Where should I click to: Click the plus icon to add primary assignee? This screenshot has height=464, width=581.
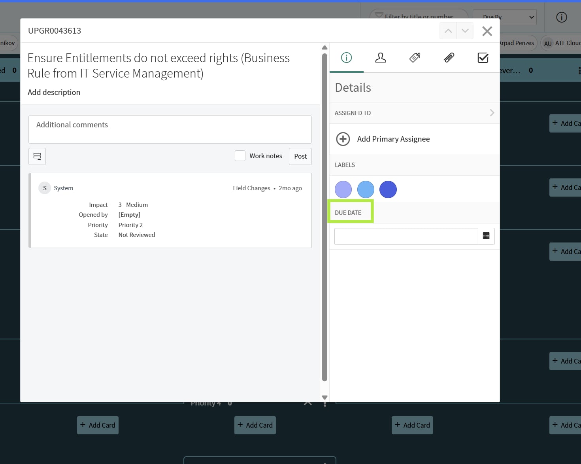[343, 139]
